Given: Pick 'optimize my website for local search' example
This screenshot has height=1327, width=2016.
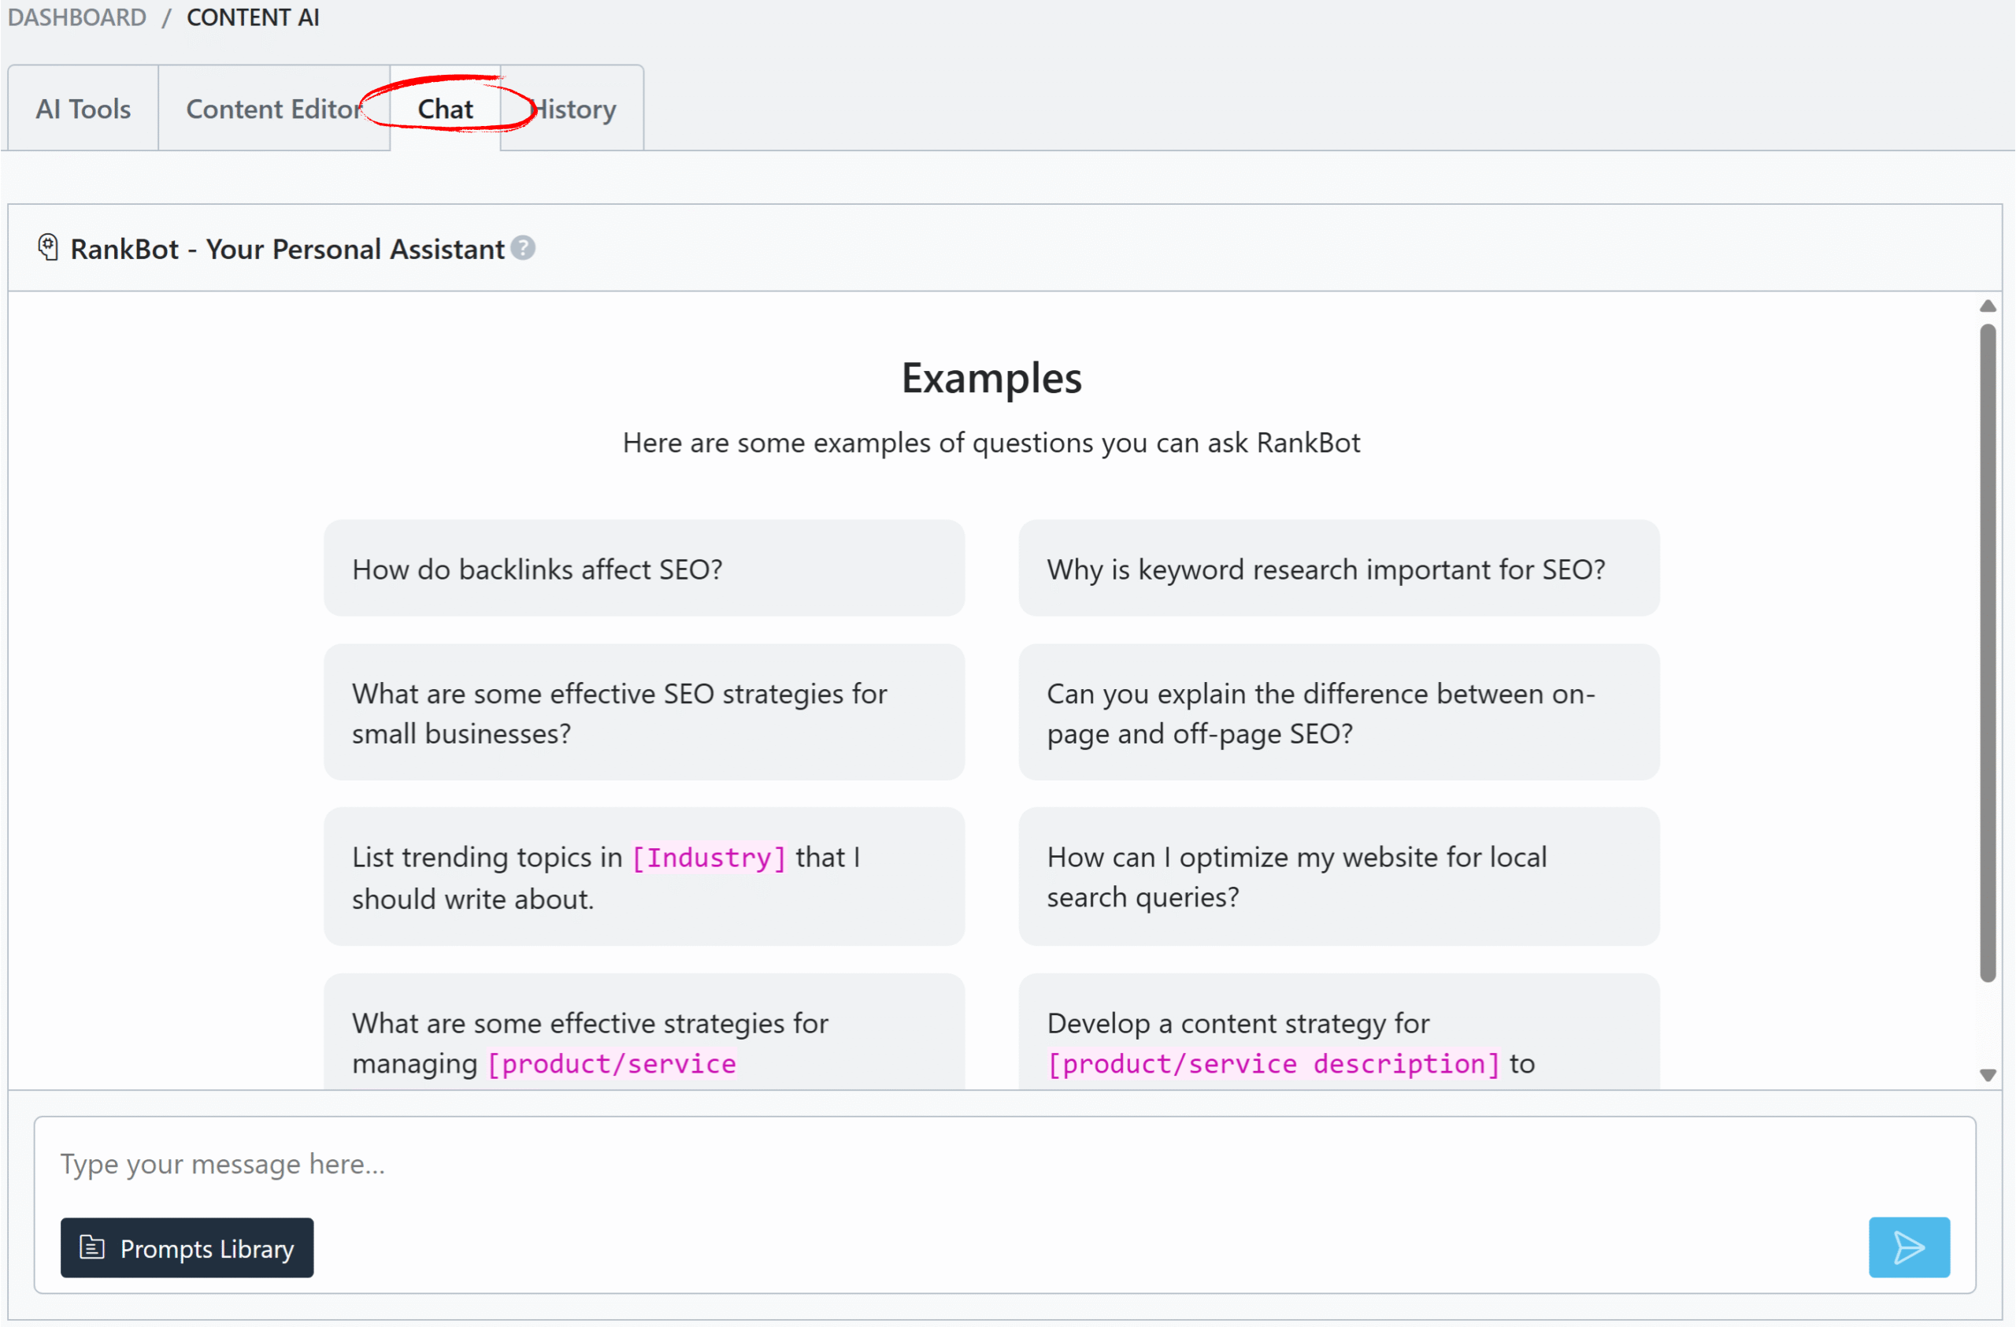Looking at the screenshot, I should pyautogui.click(x=1338, y=877).
